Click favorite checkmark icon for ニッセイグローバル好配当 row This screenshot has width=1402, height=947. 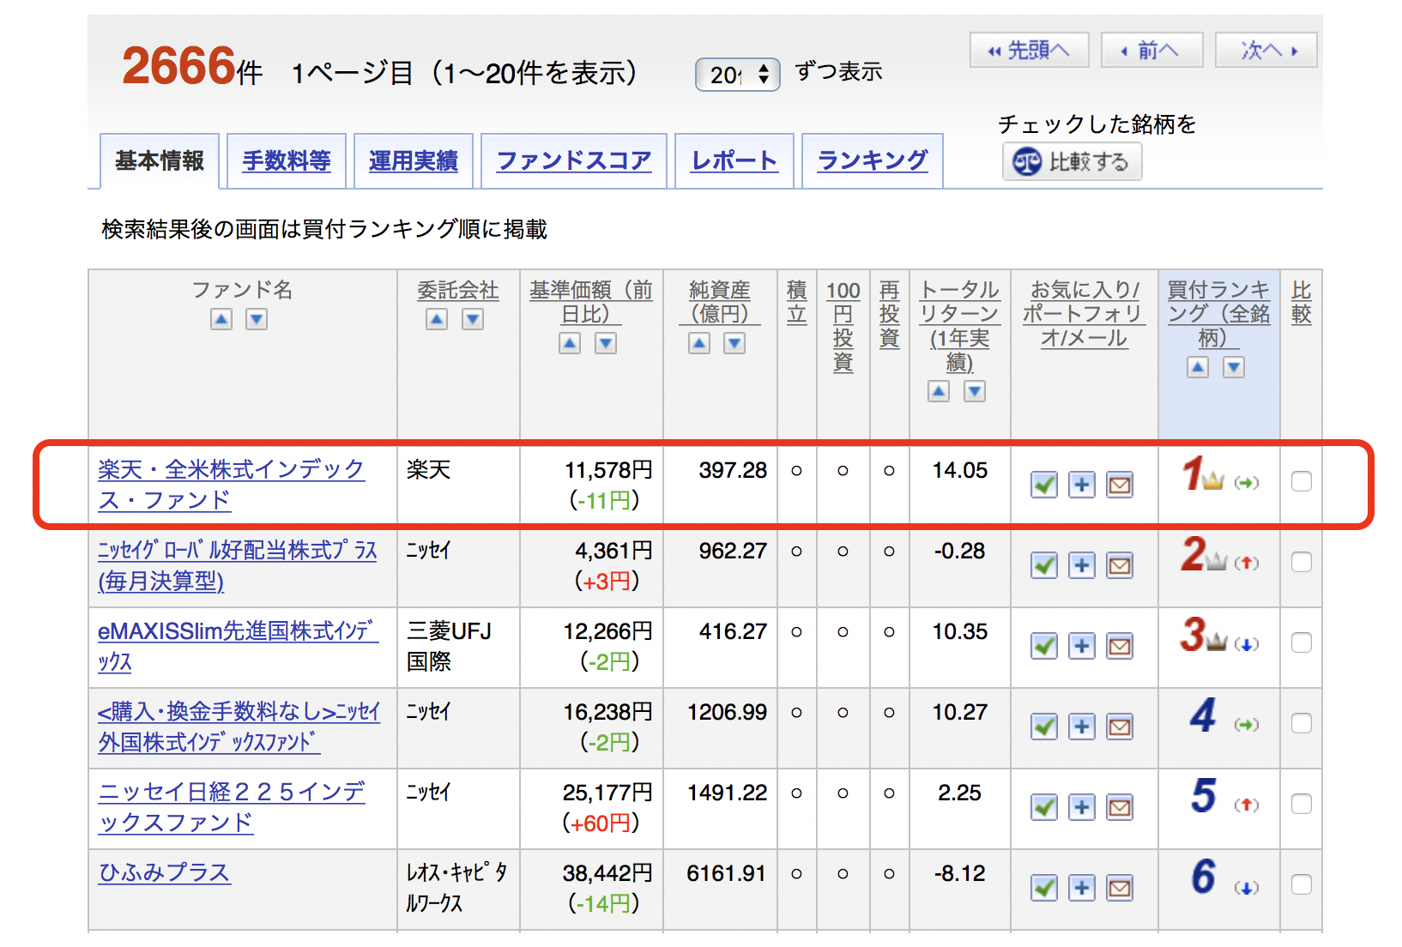(x=1044, y=565)
